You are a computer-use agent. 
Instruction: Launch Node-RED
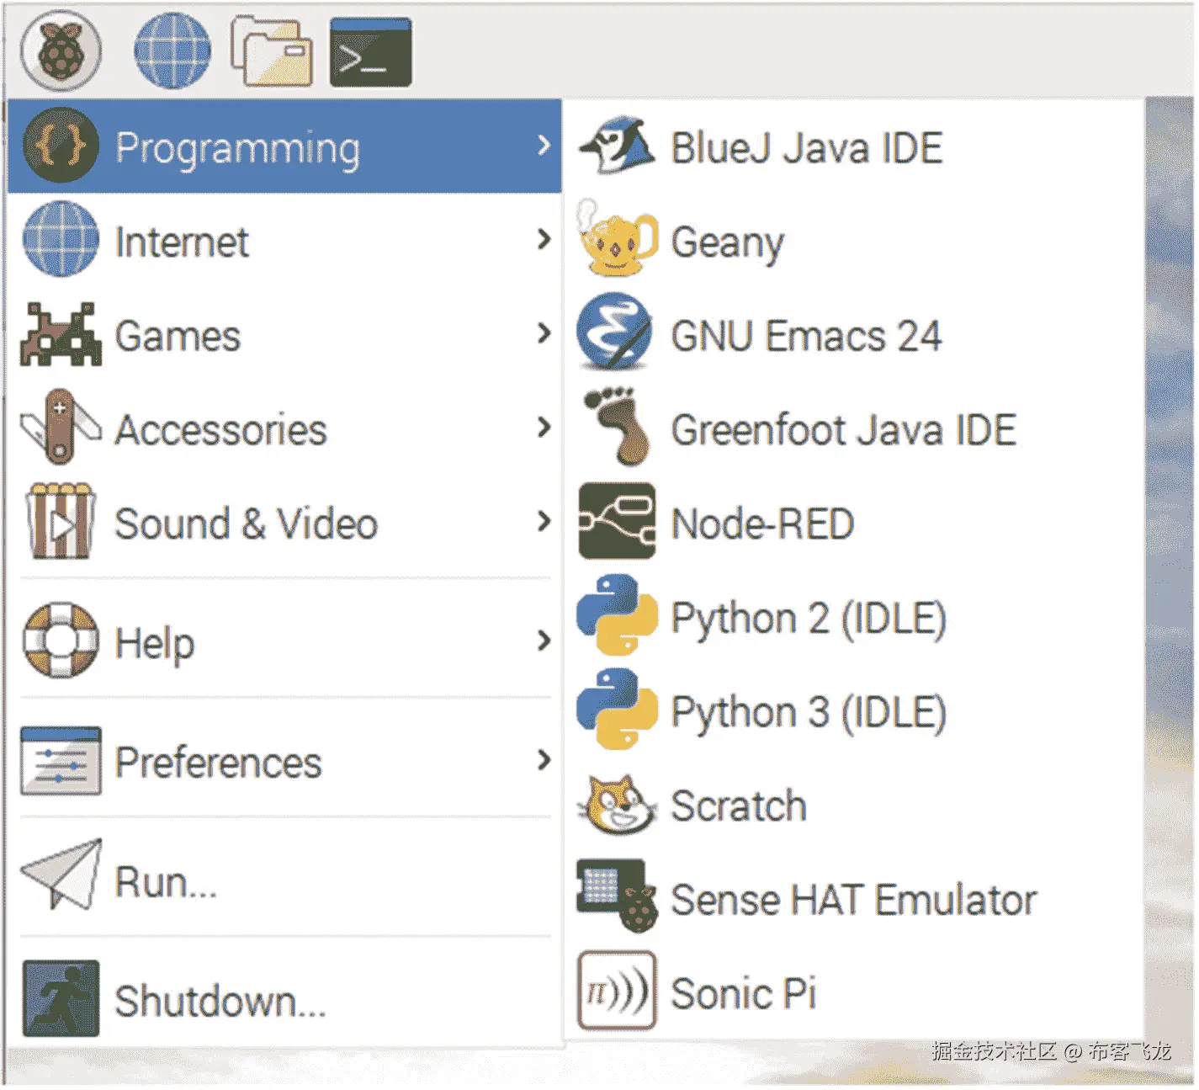[761, 522]
